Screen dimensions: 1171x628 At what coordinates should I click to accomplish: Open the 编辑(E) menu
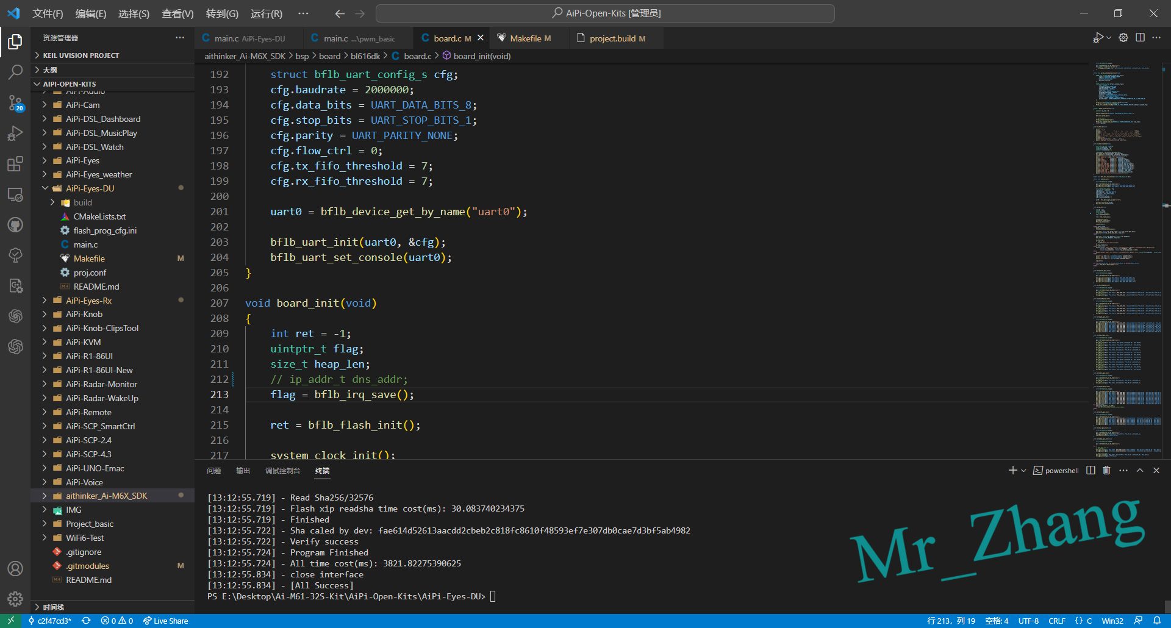pyautogui.click(x=91, y=13)
